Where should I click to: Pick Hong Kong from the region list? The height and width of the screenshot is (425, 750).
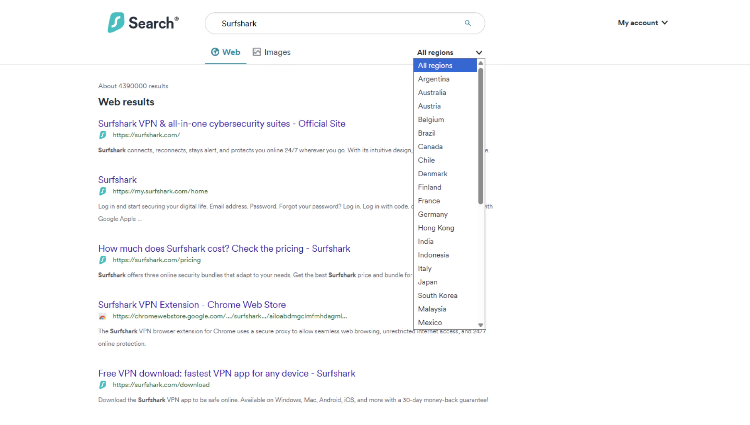coord(445,228)
